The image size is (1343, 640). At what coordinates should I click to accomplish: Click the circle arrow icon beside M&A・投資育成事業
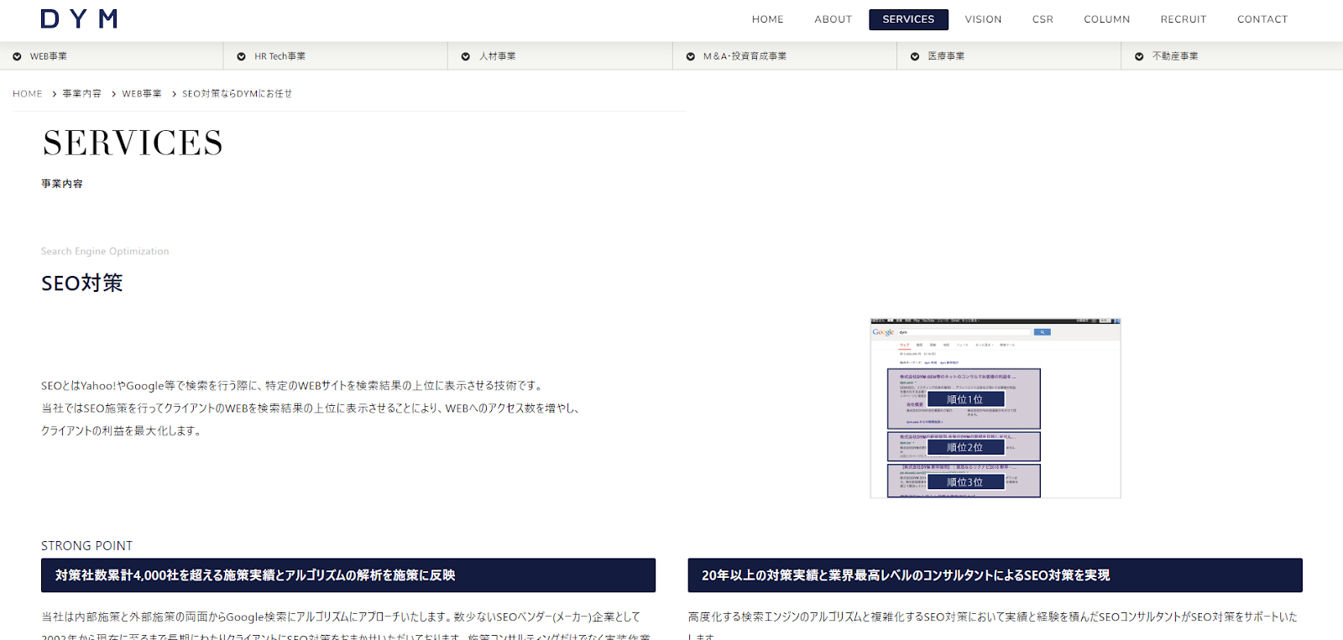tap(691, 56)
